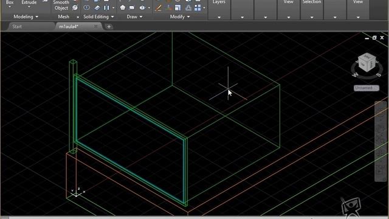This screenshot has width=389, height=219.
Task: Click the orange pencil modify icon
Action: click(x=158, y=8)
